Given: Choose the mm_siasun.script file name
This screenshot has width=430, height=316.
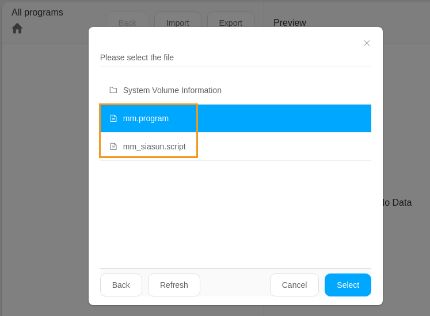Looking at the screenshot, I should click(154, 147).
